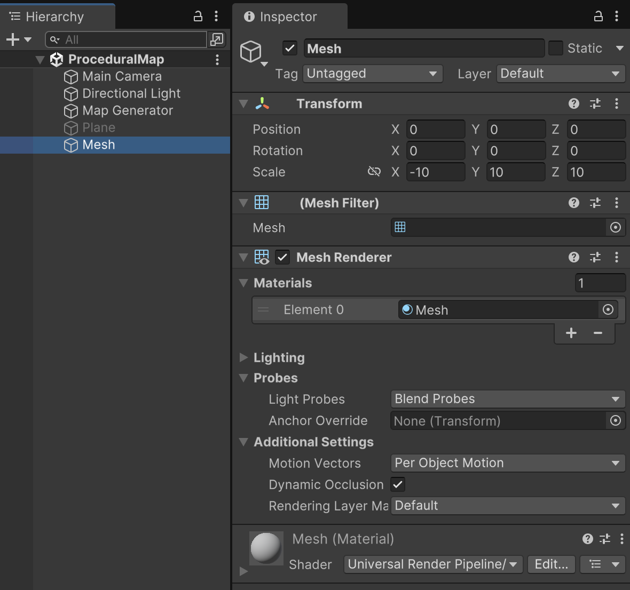
Task: Open the ProceduralMap scene options menu
Action: (x=217, y=59)
